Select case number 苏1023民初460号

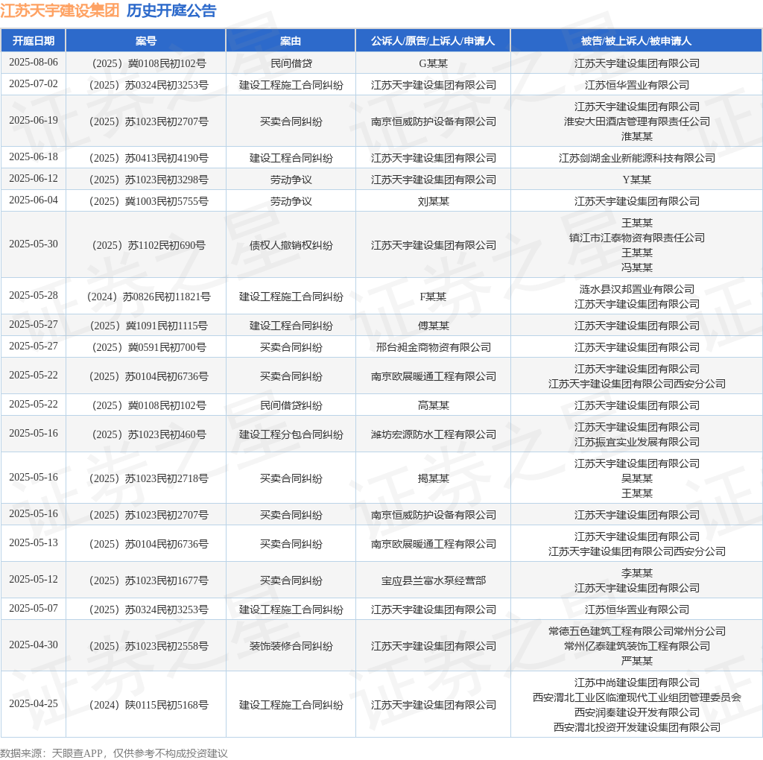point(149,434)
